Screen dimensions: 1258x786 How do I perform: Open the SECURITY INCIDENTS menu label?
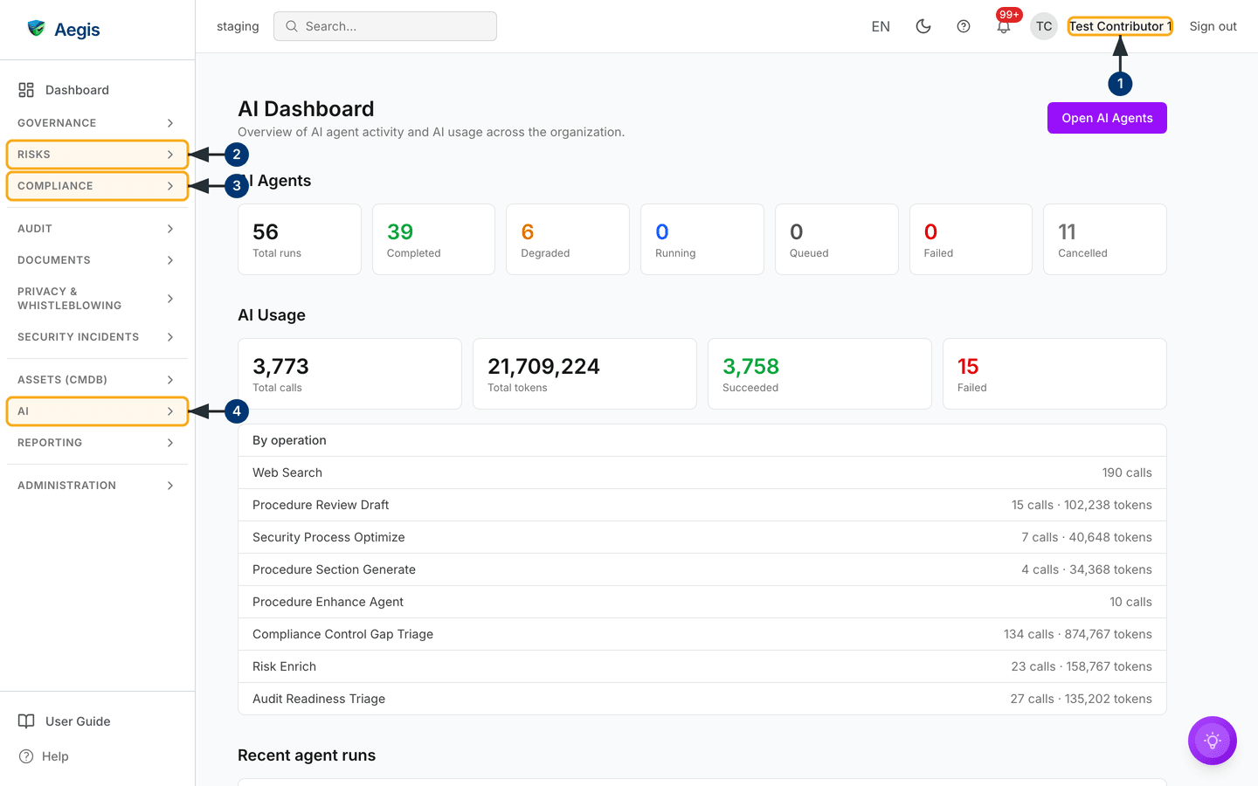pyautogui.click(x=79, y=337)
